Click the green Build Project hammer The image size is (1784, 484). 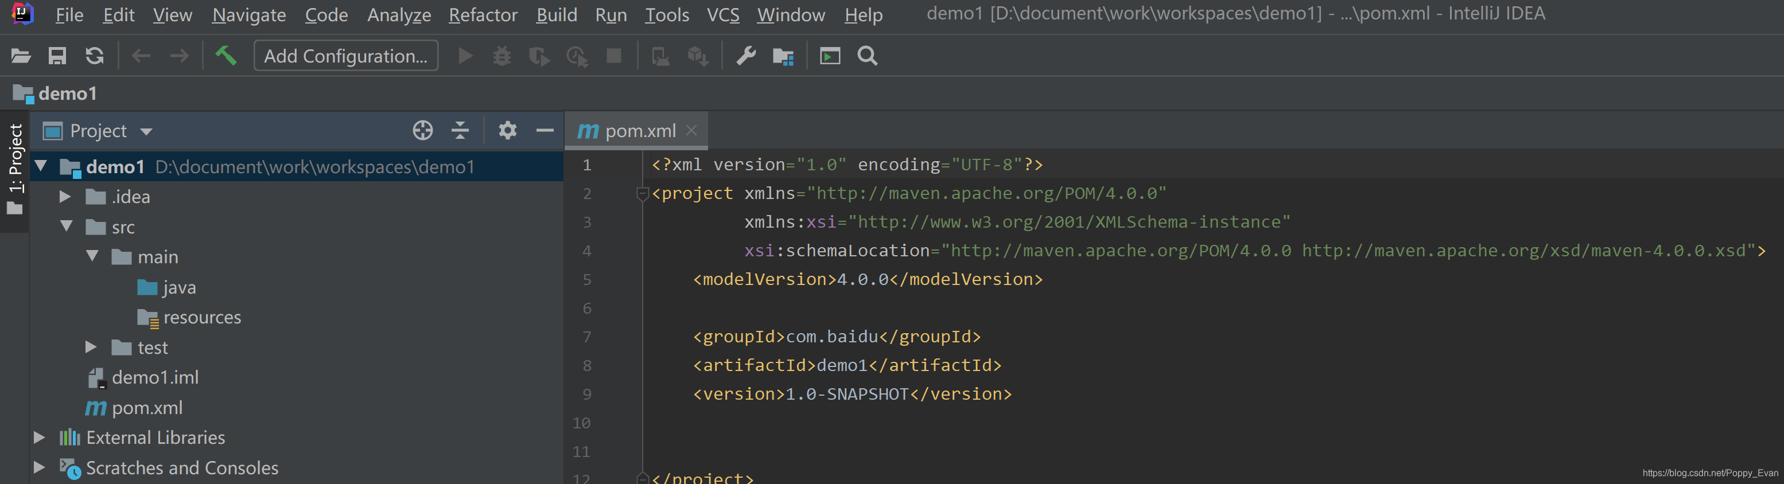226,56
